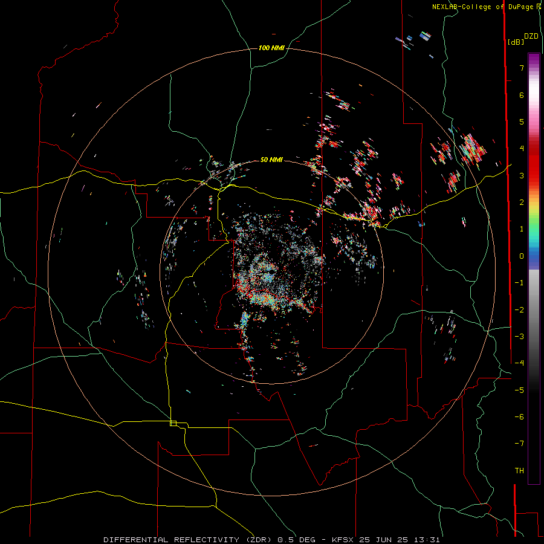Click the KFSX radar site identifier
The height and width of the screenshot is (544, 544).
coord(343,540)
